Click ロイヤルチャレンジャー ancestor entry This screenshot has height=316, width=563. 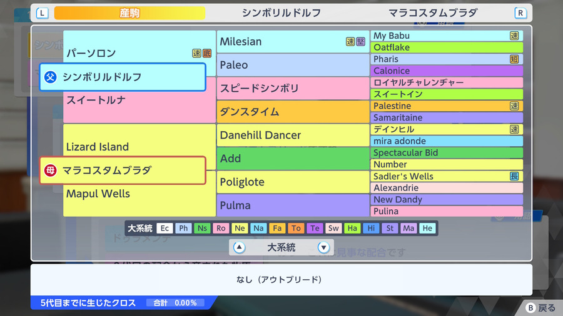pyautogui.click(x=447, y=82)
